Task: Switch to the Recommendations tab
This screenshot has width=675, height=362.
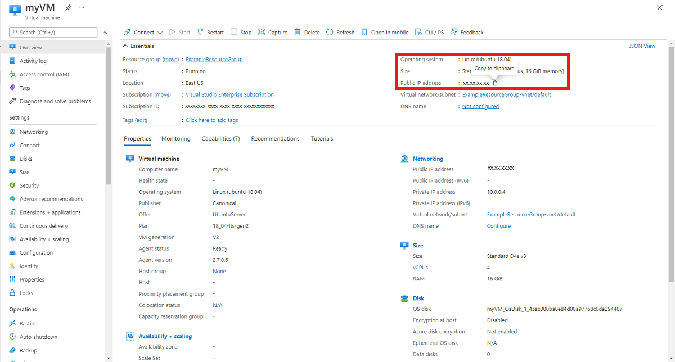Action: tap(276, 139)
